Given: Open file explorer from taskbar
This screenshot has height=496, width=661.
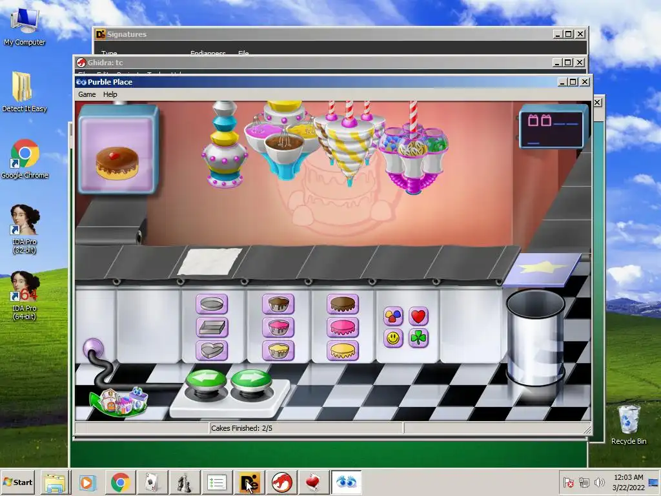Looking at the screenshot, I should [x=56, y=482].
